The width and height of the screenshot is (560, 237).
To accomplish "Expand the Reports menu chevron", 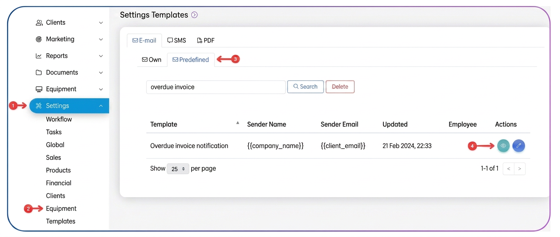I will pyautogui.click(x=101, y=56).
